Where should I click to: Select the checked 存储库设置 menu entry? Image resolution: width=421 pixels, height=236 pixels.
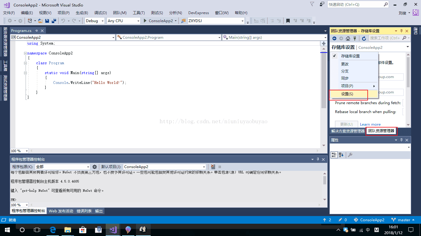[x=350, y=56]
